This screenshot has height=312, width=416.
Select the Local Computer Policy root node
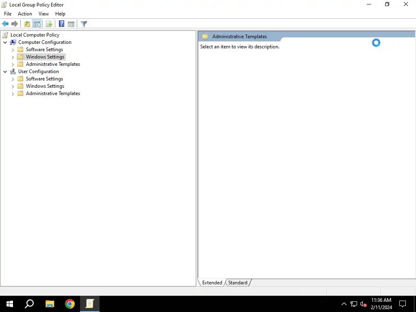coord(35,35)
